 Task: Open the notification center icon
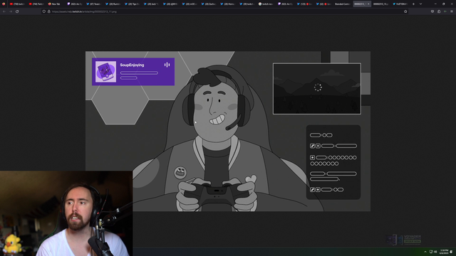[451, 252]
